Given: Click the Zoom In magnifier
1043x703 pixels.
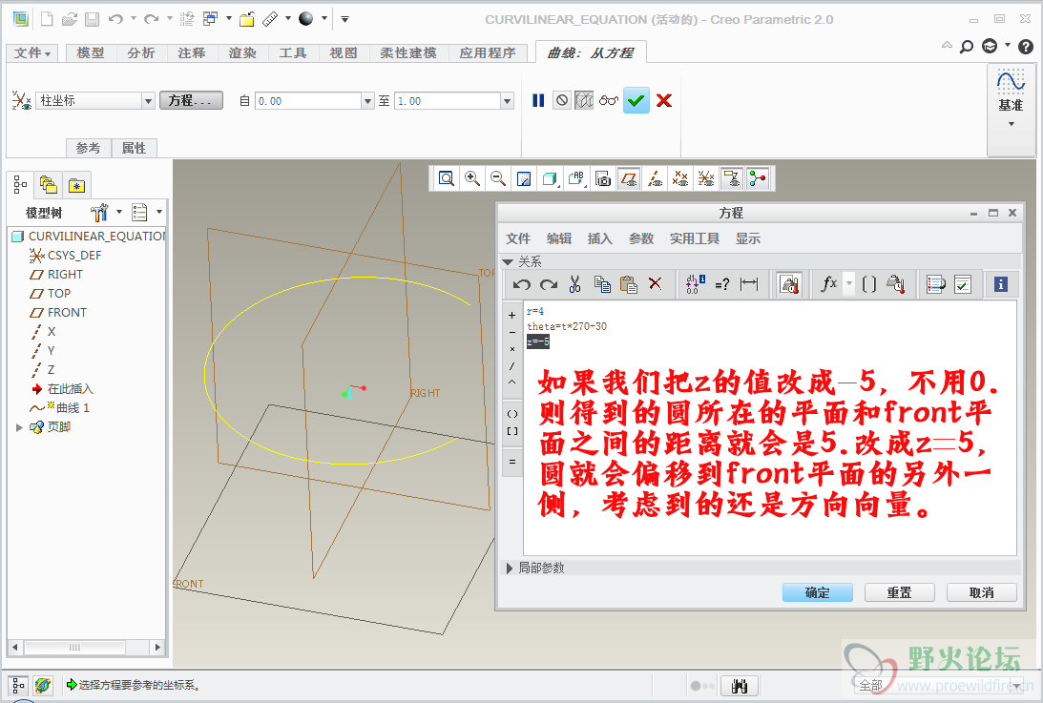Looking at the screenshot, I should [472, 178].
